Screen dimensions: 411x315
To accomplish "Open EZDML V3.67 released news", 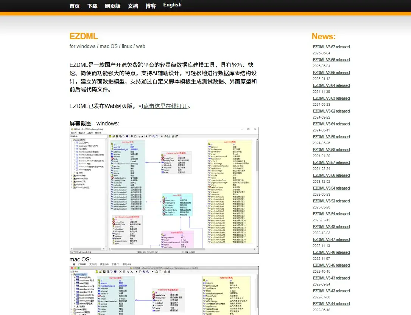I will click(331, 47).
